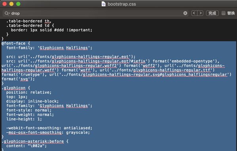The height and width of the screenshot is (151, 237).
Task: Click the .table-bordered th line
Action: [x=29, y=21]
